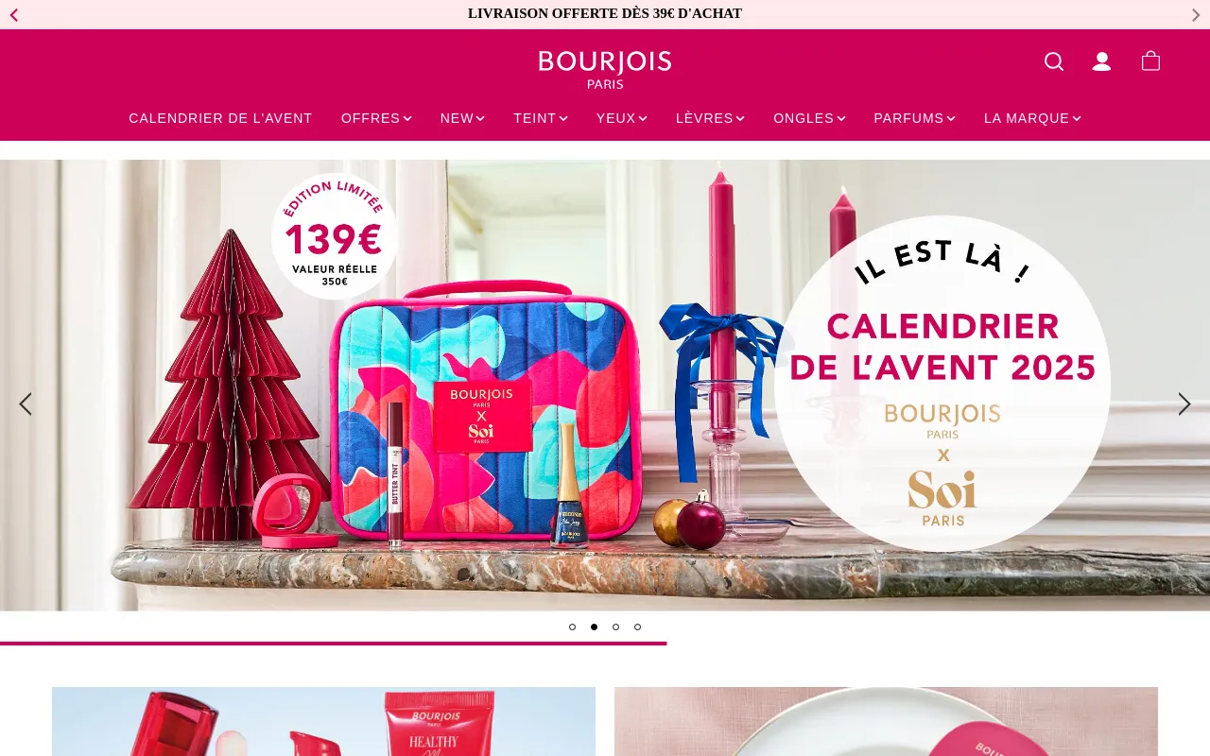Click the Livraison offerte announcement text

point(605,13)
